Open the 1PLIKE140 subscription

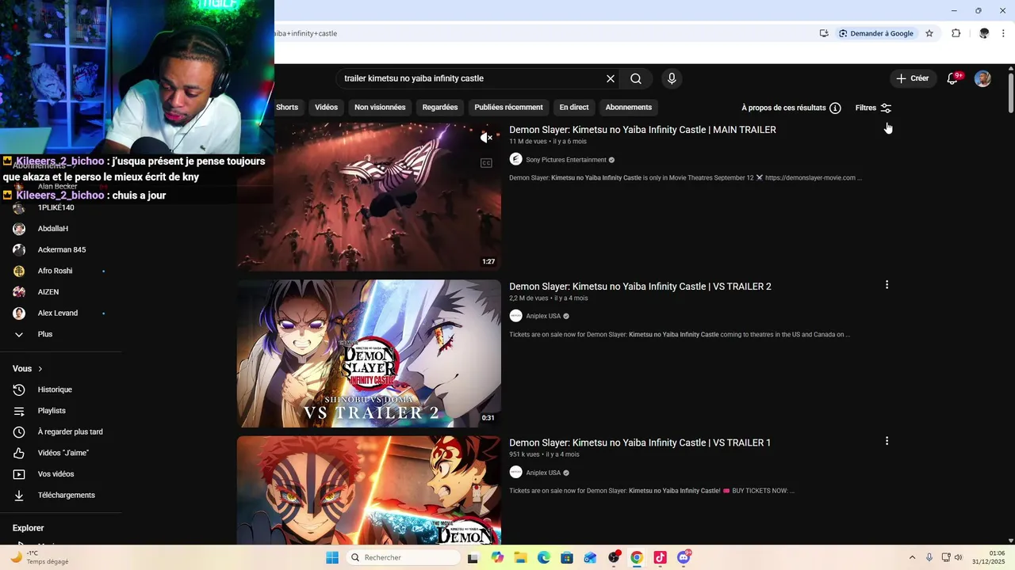[x=60, y=207]
